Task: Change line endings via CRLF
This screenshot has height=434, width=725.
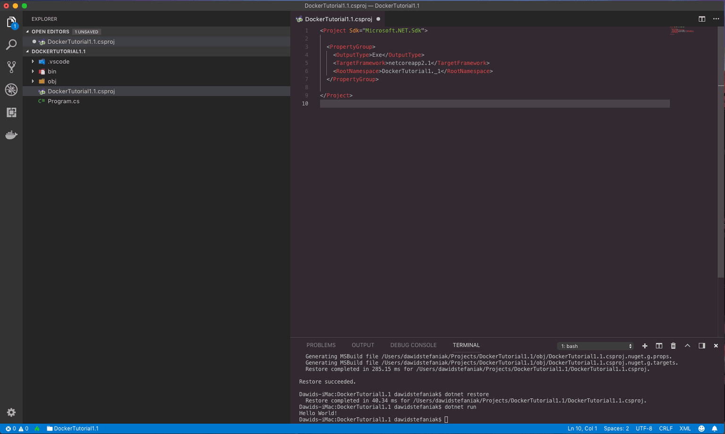Action: tap(666, 429)
